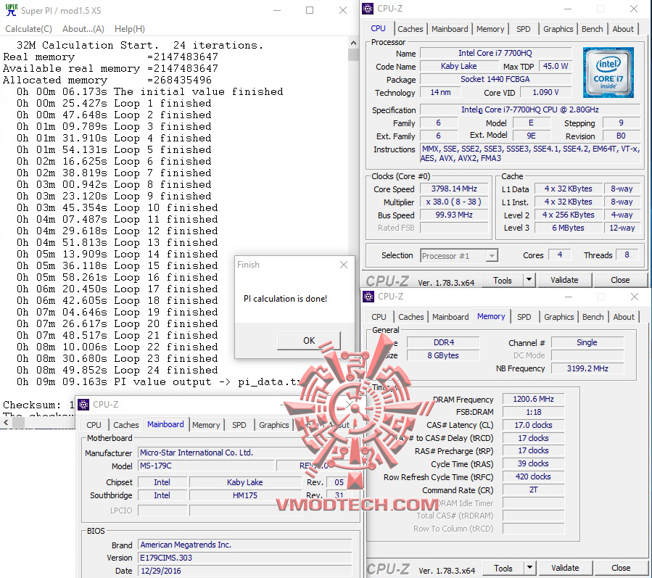Click the Super PI title bar icon
652x578 pixels.
click(x=11, y=10)
